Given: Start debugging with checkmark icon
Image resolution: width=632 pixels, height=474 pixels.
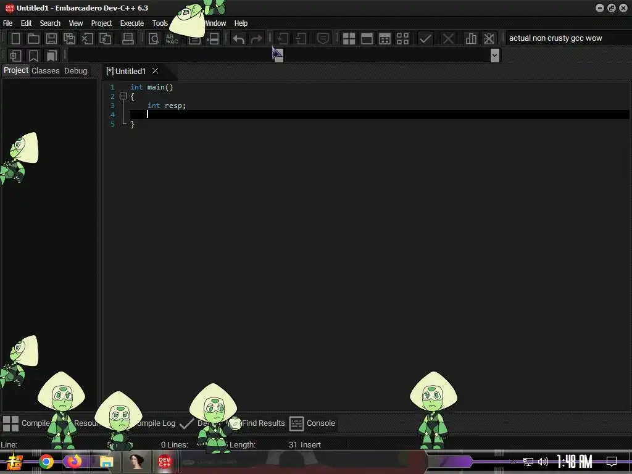Looking at the screenshot, I should 425,39.
